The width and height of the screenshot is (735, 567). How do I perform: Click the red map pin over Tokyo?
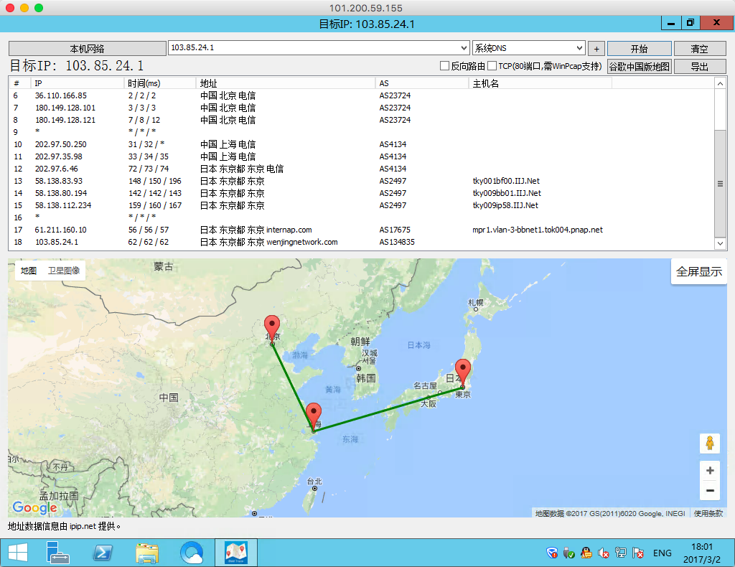click(x=463, y=370)
